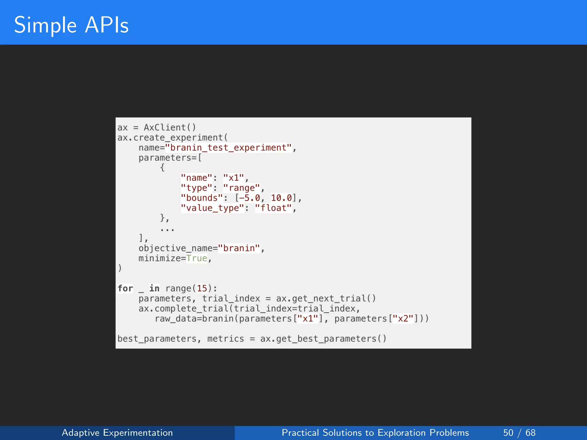587x440 pixels.
Task: Click the 'ax.complete_trial(trial_index=trial_index,' line
Action: (249, 309)
